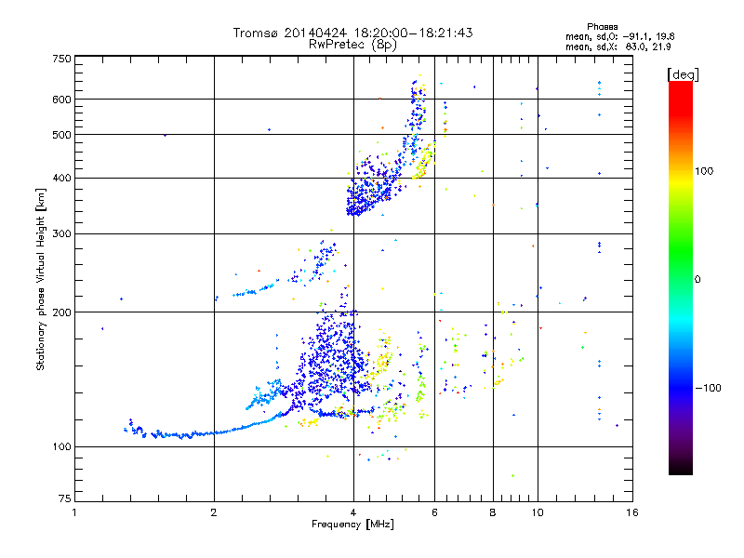Click the colorbar tick label '100'
The width and height of the screenshot is (744, 558).
[x=704, y=171]
